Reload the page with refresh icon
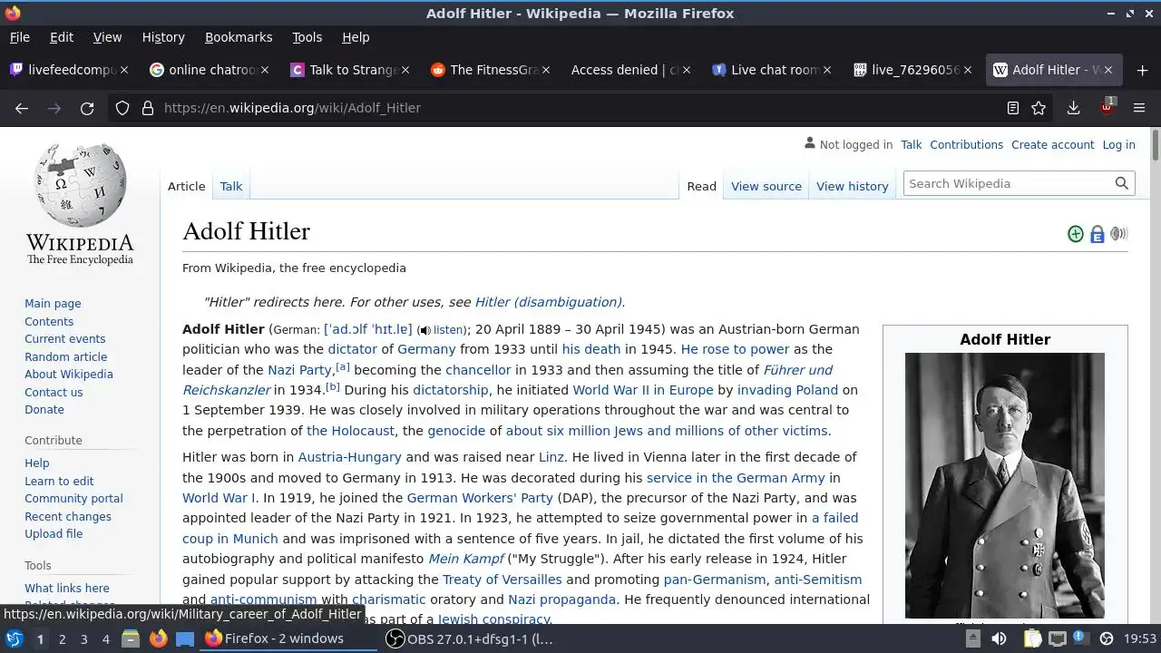The height and width of the screenshot is (653, 1161). point(87,108)
